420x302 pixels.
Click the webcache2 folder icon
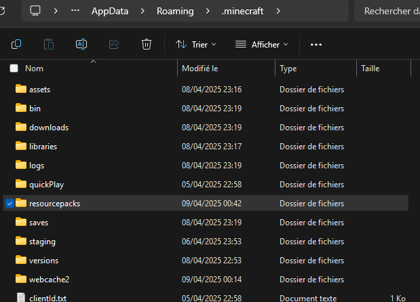(x=21, y=279)
